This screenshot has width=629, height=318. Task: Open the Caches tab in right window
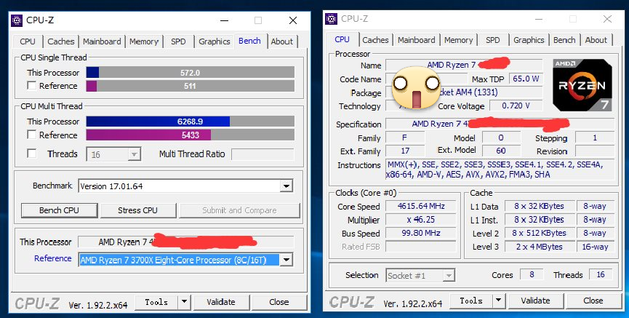point(375,40)
